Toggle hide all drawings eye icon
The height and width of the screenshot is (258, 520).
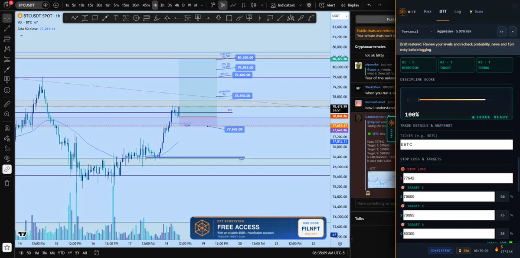point(7,159)
